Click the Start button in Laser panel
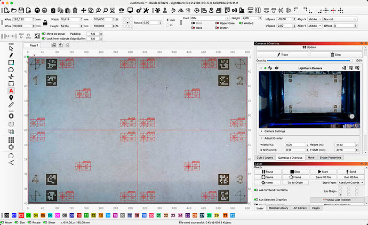The height and width of the screenshot is (225, 368). point(323,172)
